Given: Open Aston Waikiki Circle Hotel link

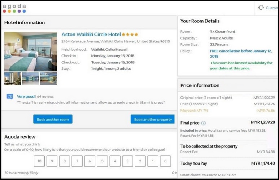Looking at the screenshot, I should [91, 35].
